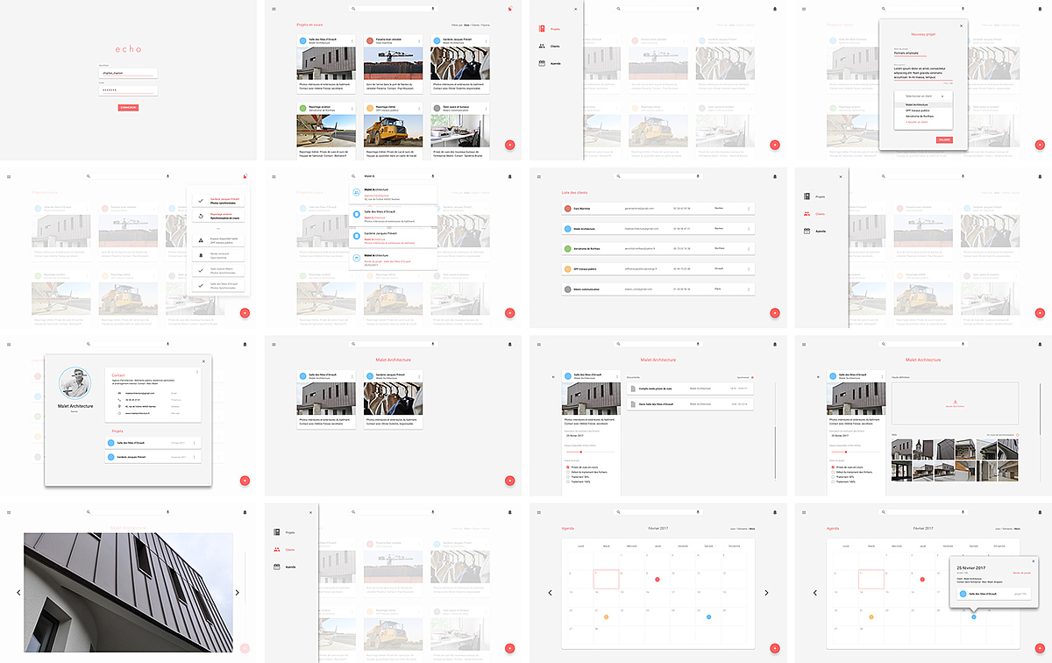The width and height of the screenshot is (1052, 663).
Task: Open the options menu for the Gare Maritime client row
Action: [x=749, y=208]
